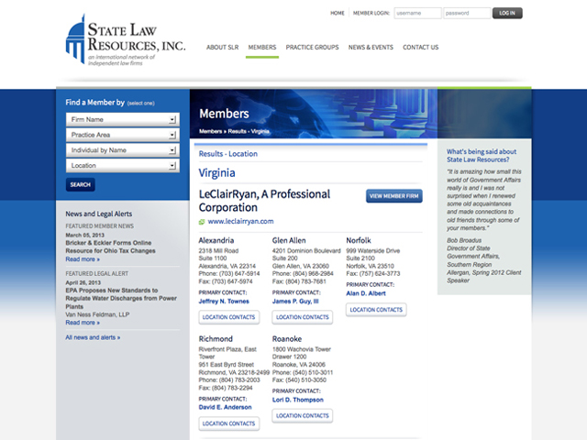Click Location Contacts for Roanoke
This screenshot has width=587, height=440.
click(x=303, y=415)
